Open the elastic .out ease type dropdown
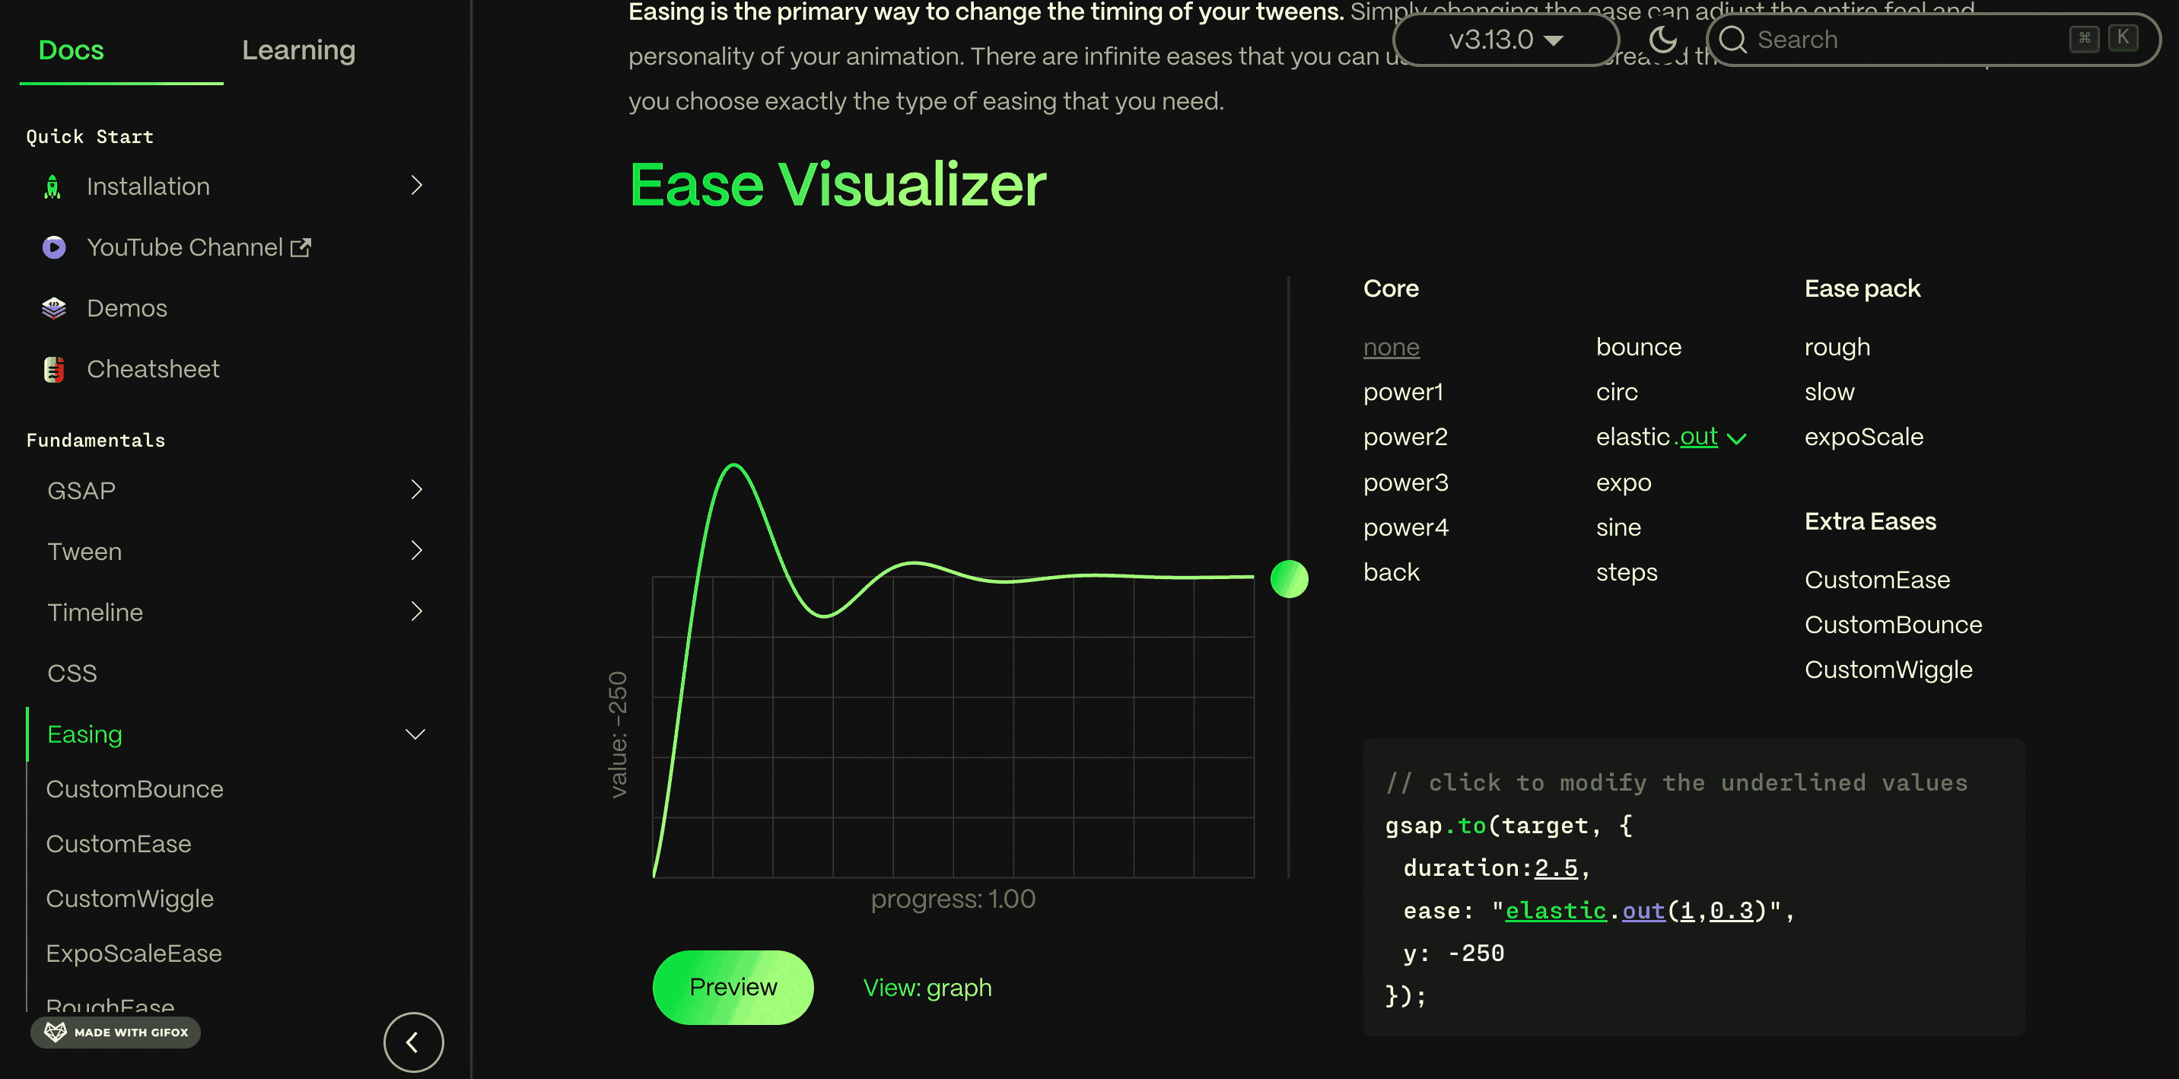The height and width of the screenshot is (1079, 2179). pyautogui.click(x=1737, y=438)
